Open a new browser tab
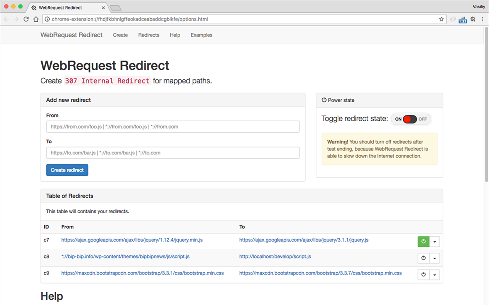 coord(115,8)
